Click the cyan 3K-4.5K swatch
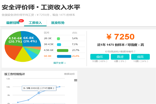This screenshot has width=156, height=104. [x=59, y=44]
